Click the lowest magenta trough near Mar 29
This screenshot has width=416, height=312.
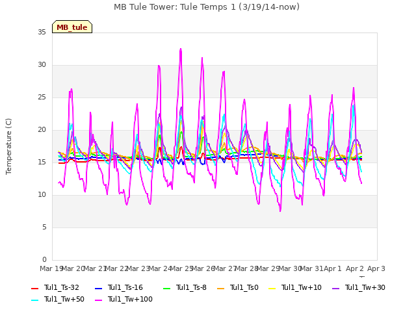(x=280, y=211)
